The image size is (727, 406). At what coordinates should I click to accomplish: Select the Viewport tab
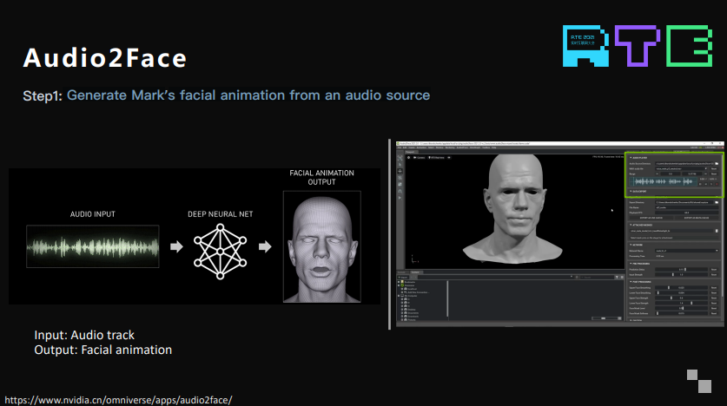pyautogui.click(x=410, y=152)
